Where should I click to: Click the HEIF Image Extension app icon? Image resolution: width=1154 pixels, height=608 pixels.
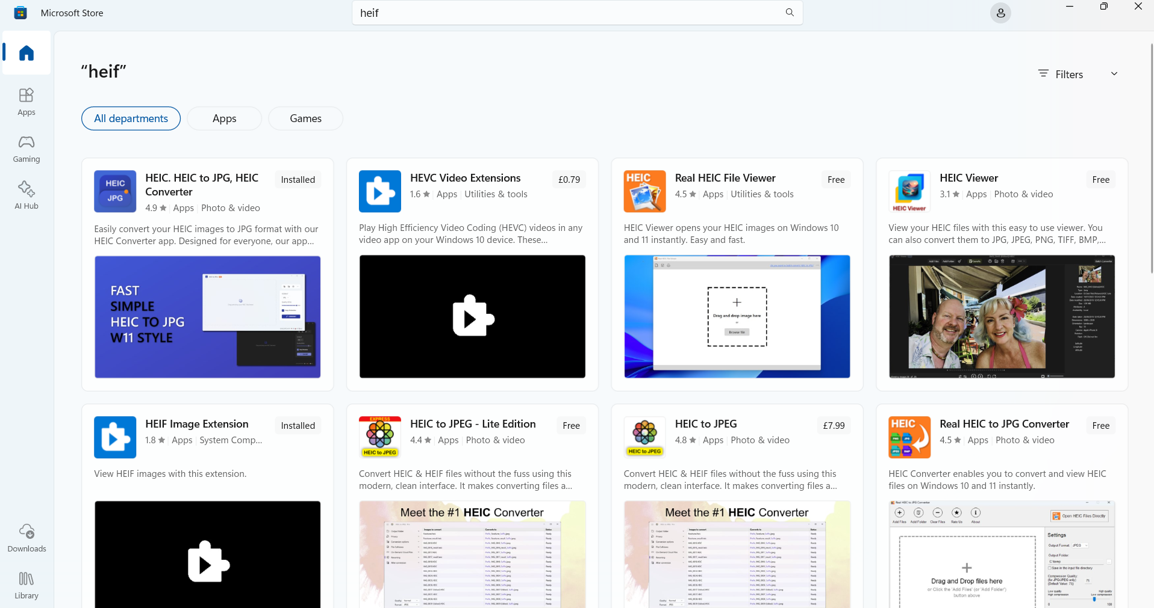point(115,437)
